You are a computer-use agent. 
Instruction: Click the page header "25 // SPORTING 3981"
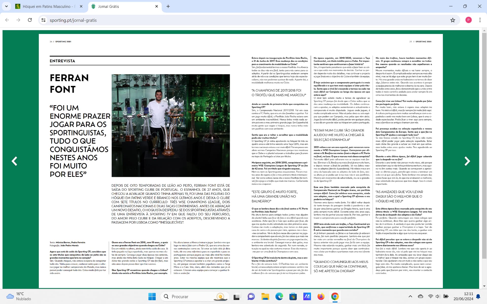[420, 42]
